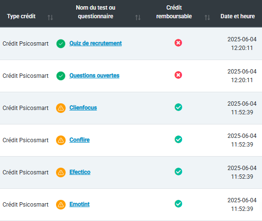Select the Type crédit column header label
262x221 pixels.
click(x=21, y=16)
